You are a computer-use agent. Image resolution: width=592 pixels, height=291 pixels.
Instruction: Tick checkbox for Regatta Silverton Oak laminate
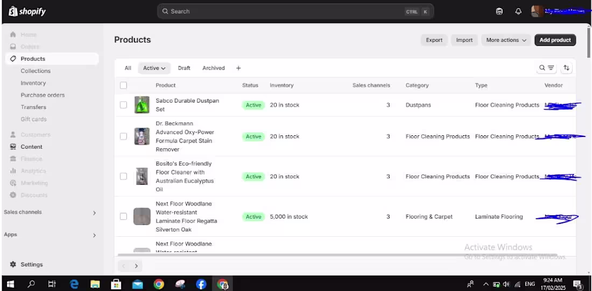(123, 216)
